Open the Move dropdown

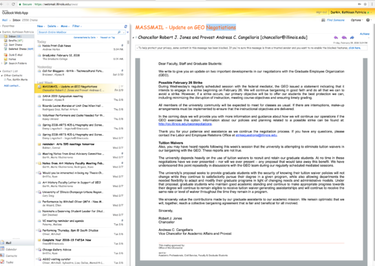point(65,26)
